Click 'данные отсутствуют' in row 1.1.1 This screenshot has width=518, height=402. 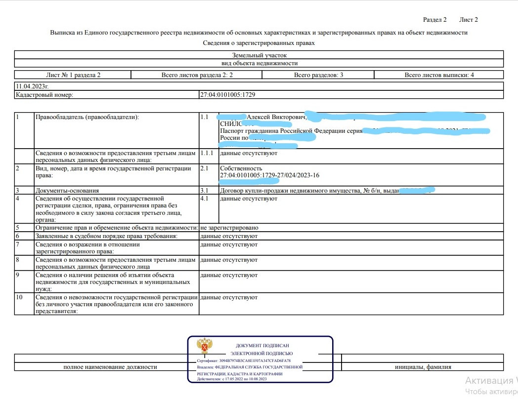pyautogui.click(x=249, y=153)
